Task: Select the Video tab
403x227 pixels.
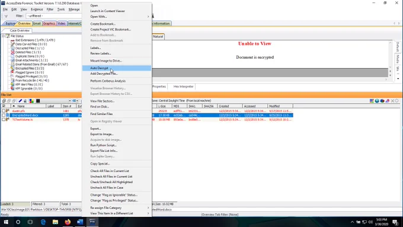Action: 62,23
